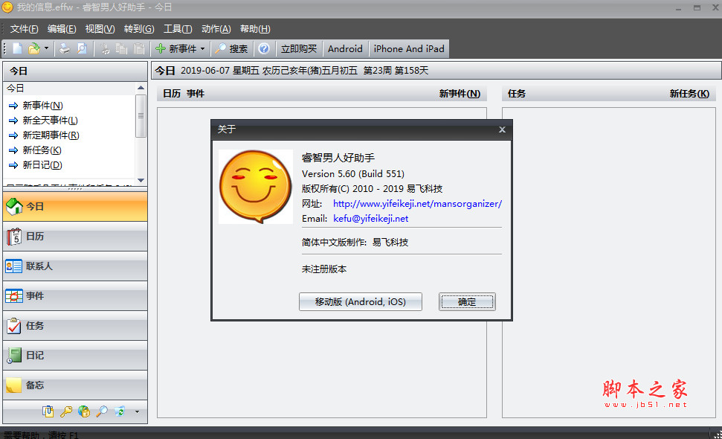Image resolution: width=722 pixels, height=439 pixels.
Task: Click the sidebar list scrollbar thumb
Action: point(141,115)
